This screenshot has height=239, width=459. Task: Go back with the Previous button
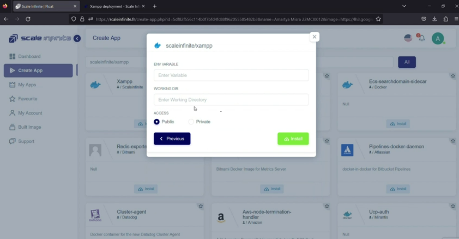pos(172,139)
